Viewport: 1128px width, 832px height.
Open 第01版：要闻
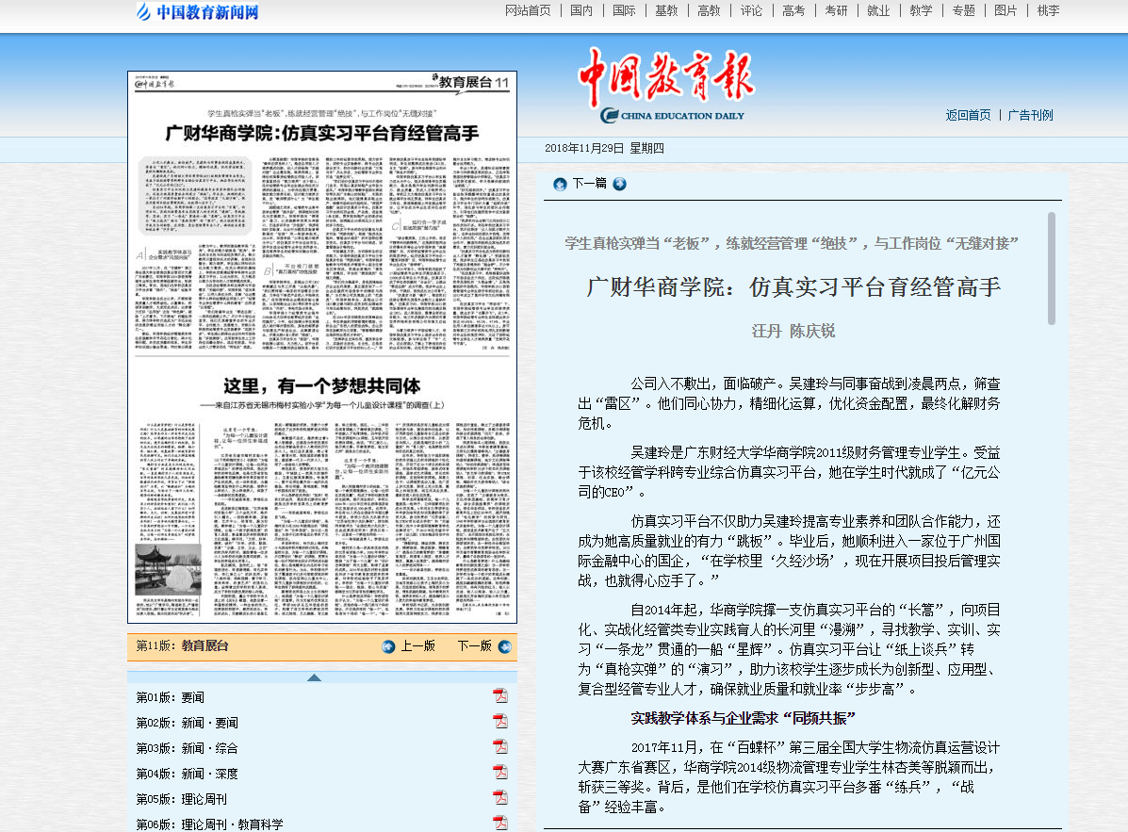click(171, 697)
